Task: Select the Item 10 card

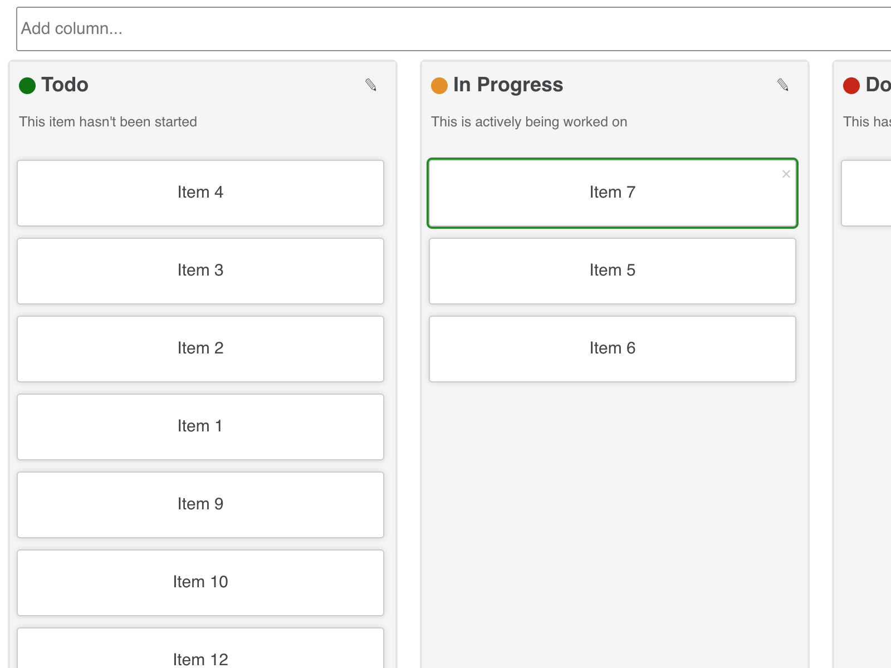Action: (x=200, y=582)
